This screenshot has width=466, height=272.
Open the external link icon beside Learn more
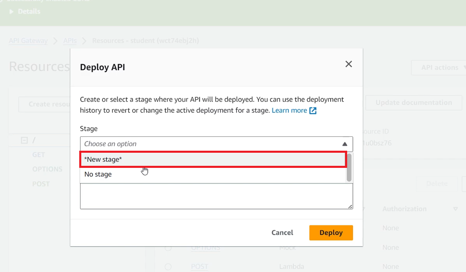(x=313, y=110)
